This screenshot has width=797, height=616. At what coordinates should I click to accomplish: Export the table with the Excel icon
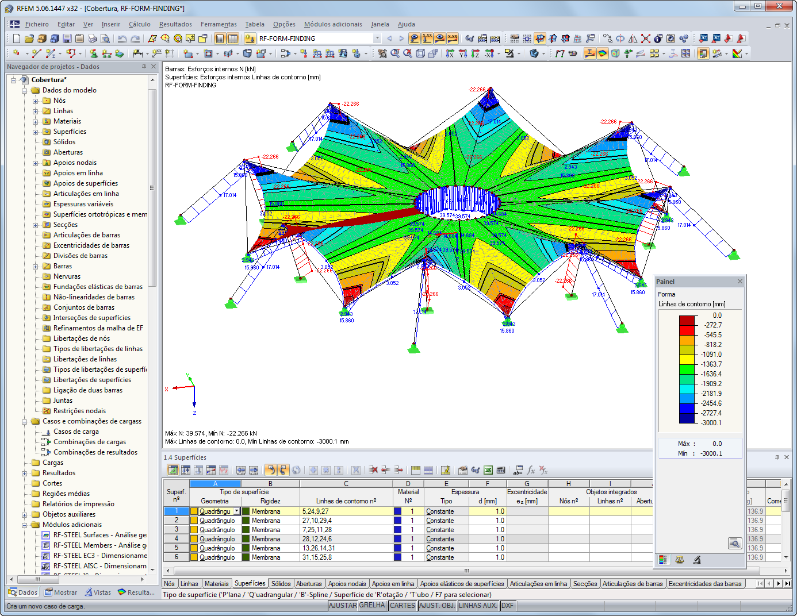tap(488, 470)
